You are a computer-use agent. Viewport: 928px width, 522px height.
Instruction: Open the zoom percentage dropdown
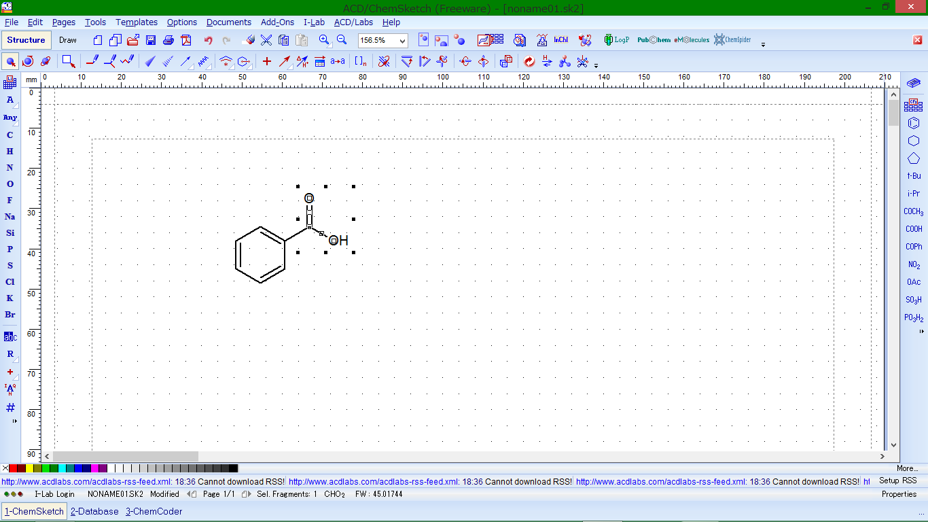(x=403, y=41)
